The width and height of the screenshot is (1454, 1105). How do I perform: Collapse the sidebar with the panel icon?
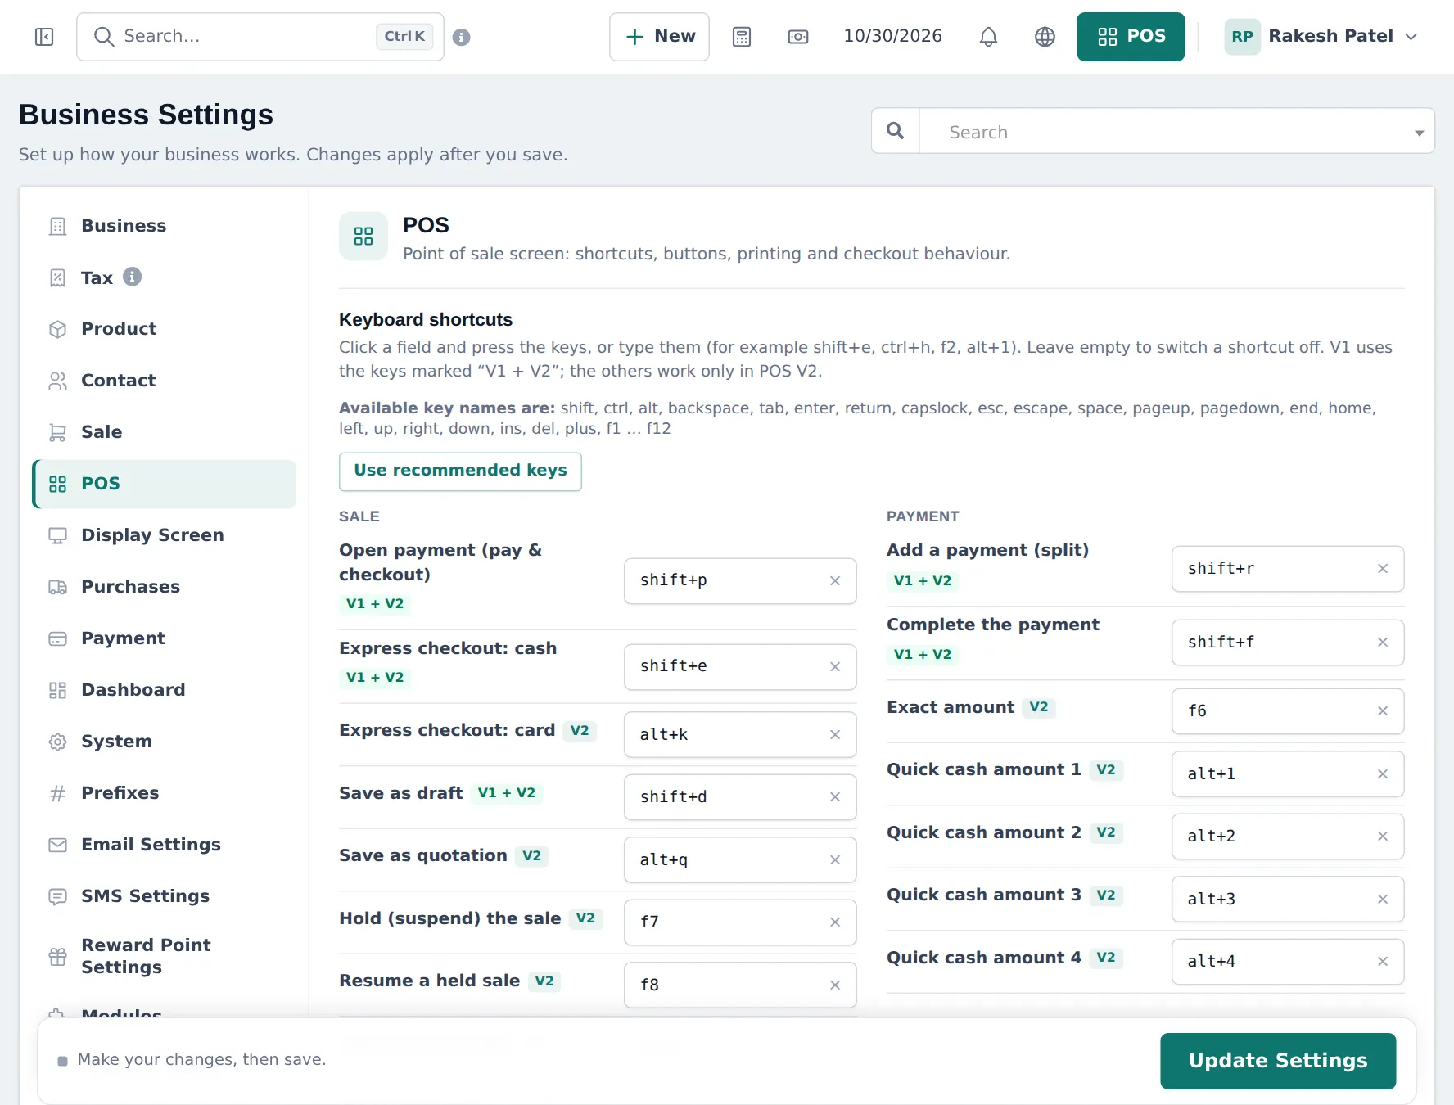pyautogui.click(x=44, y=37)
